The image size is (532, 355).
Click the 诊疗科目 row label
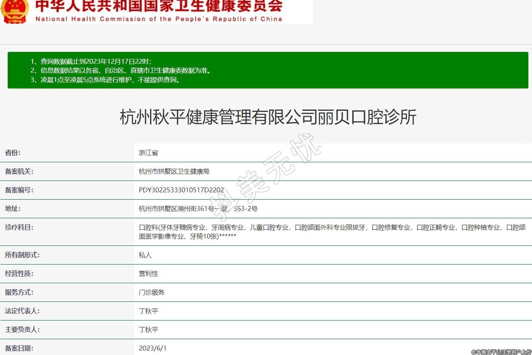click(19, 228)
